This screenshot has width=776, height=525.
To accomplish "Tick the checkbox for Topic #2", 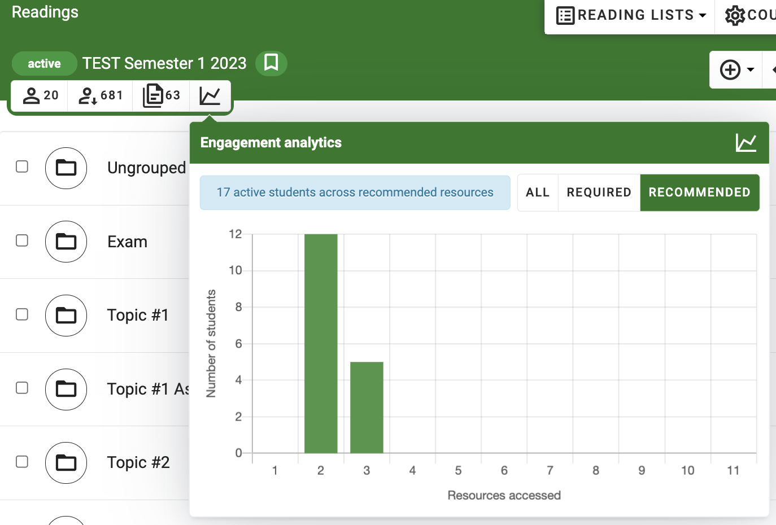I will (x=21, y=462).
